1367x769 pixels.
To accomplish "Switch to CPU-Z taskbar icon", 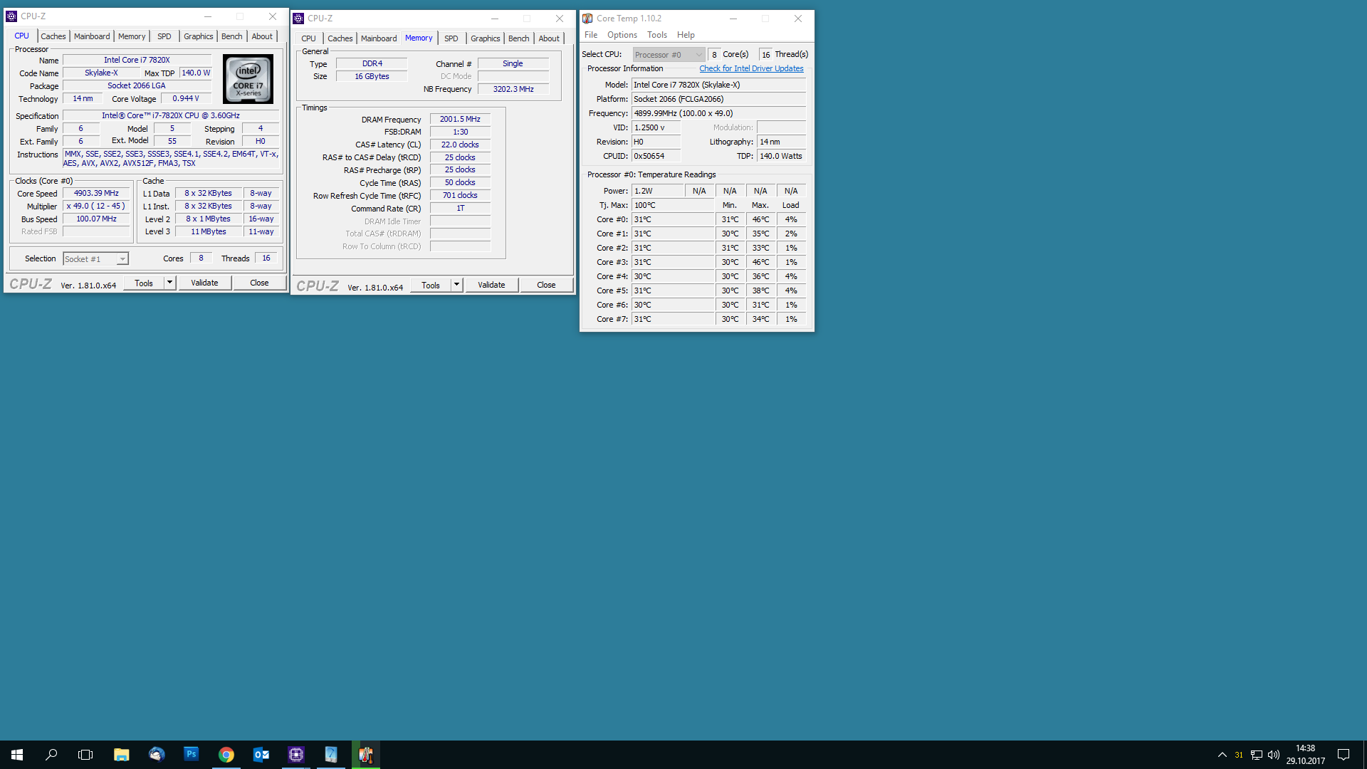I will coord(296,755).
